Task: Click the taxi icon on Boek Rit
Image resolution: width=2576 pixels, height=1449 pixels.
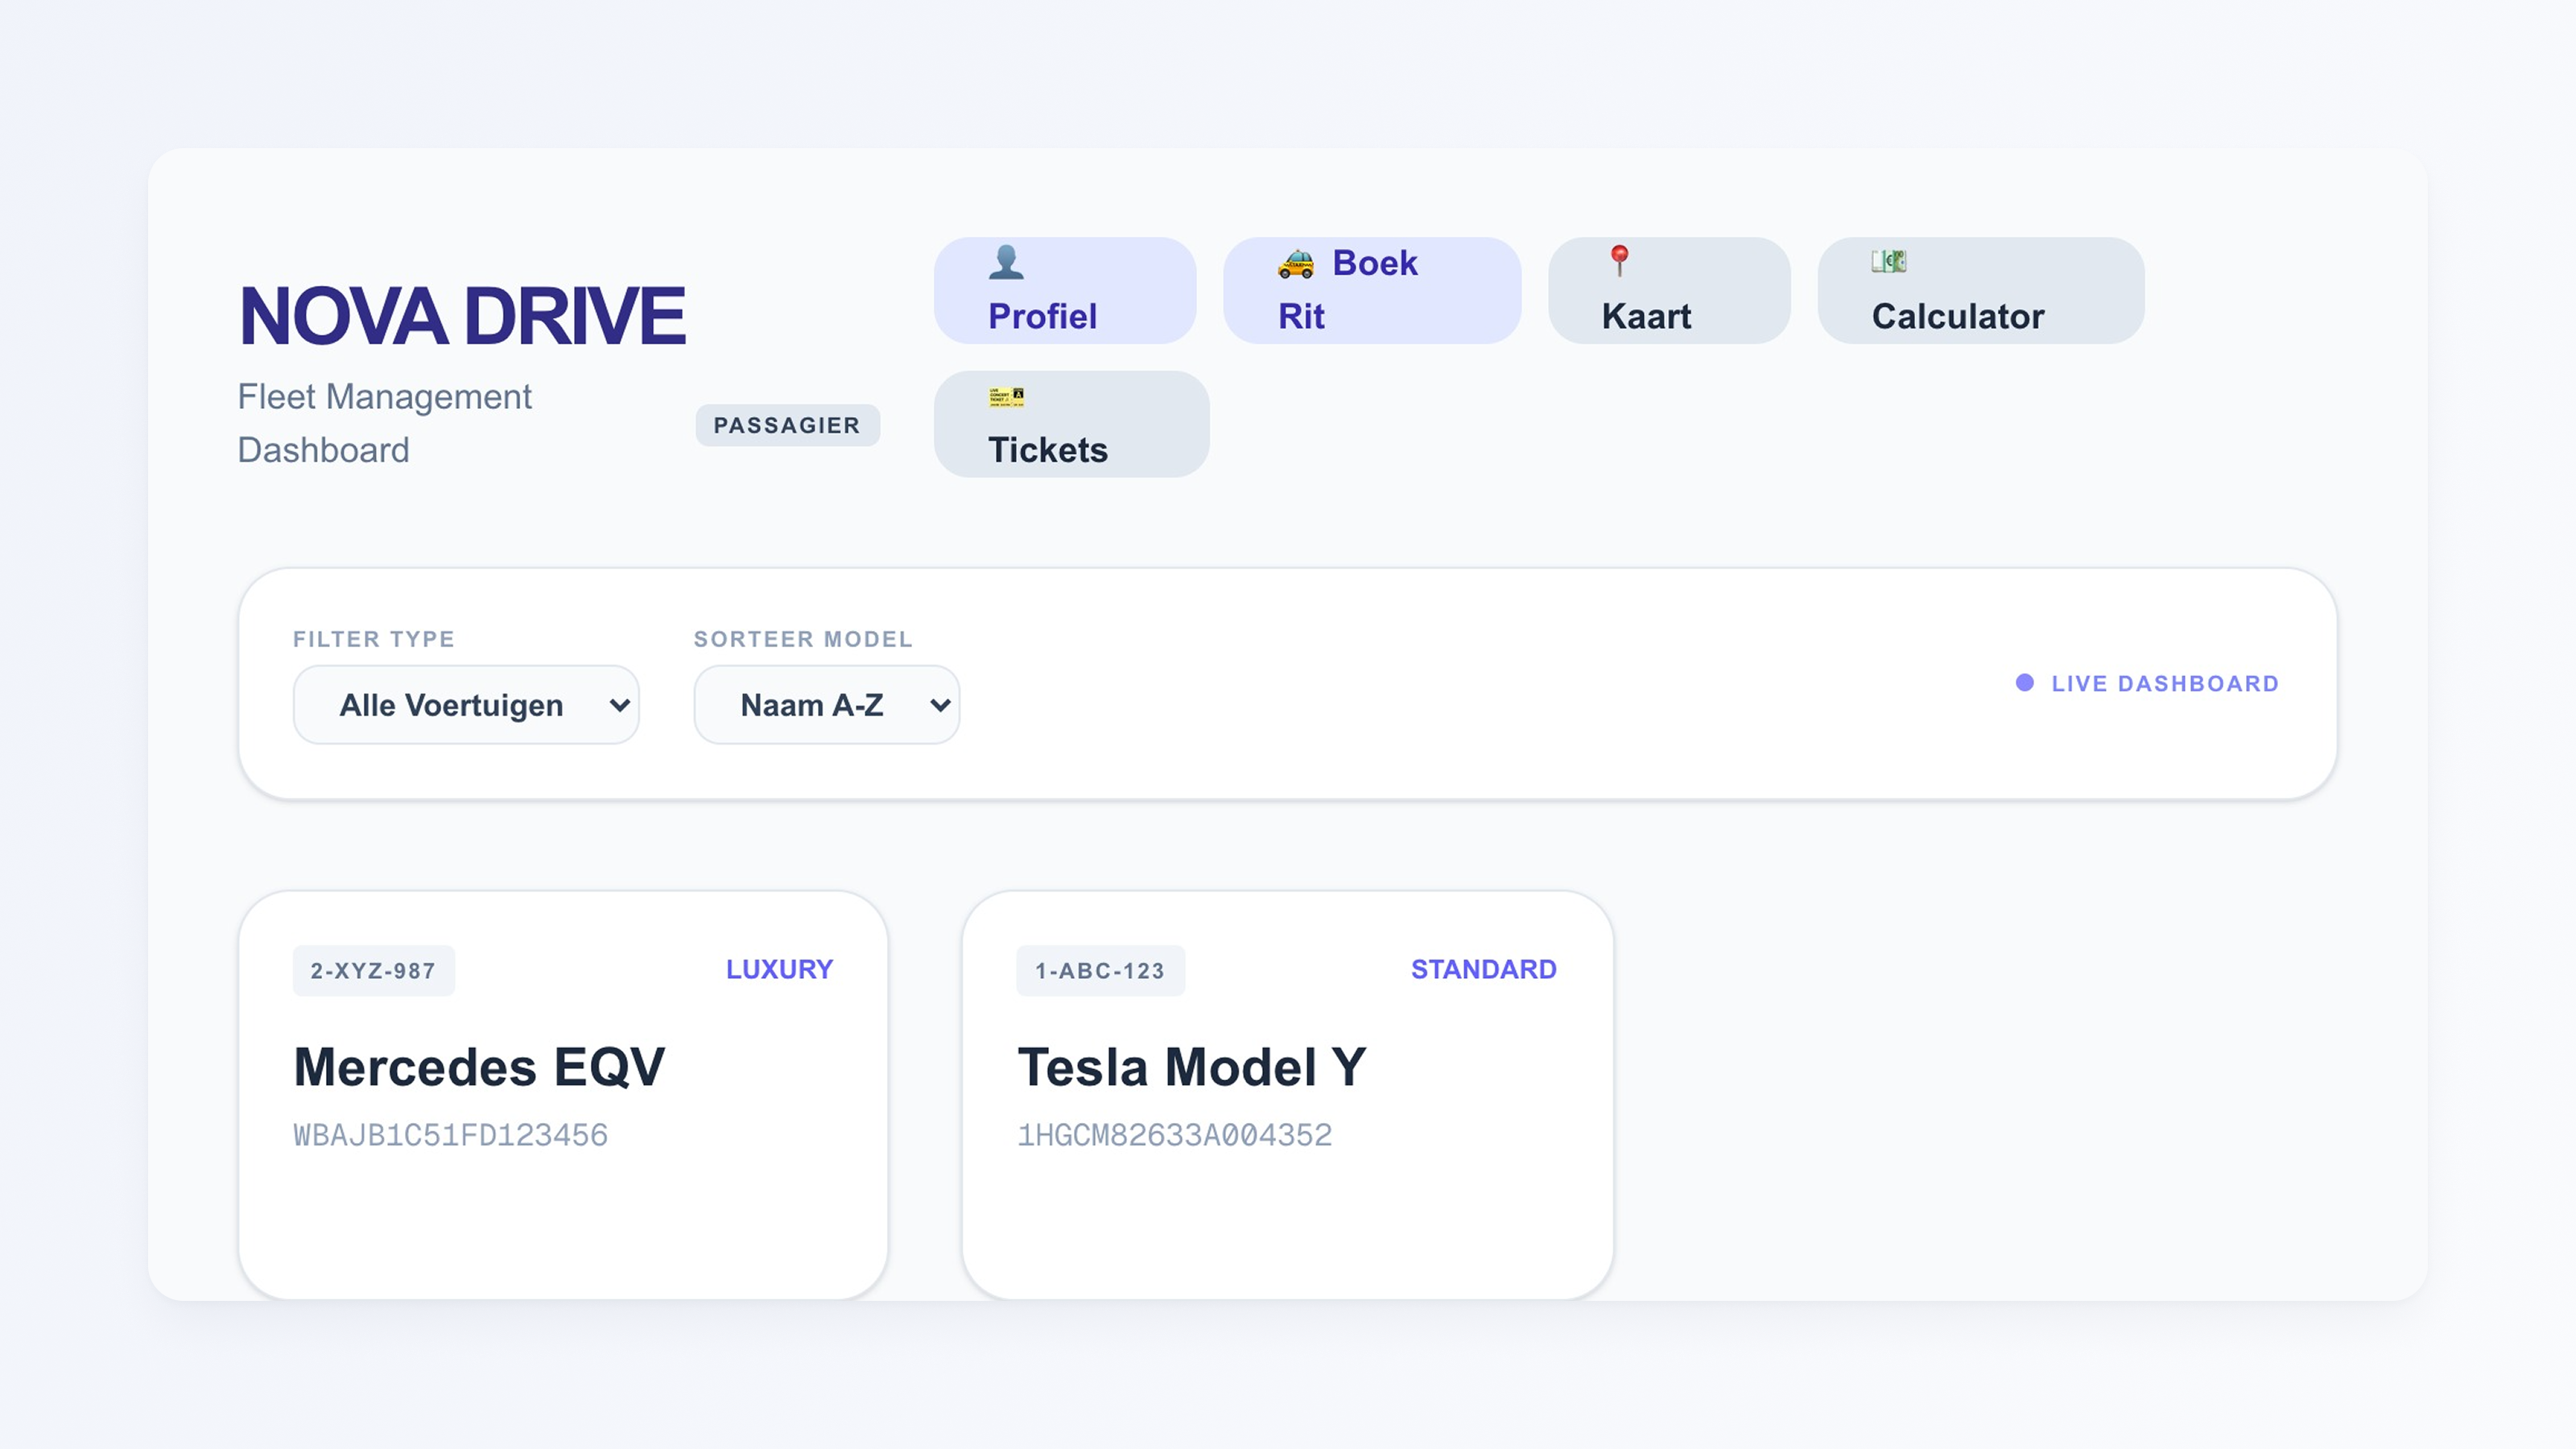Action: (x=1296, y=263)
